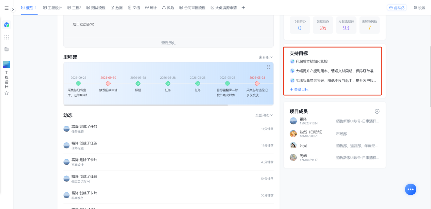Open the 大促资源申请 tab
This screenshot has width=431, height=209.
coord(224,8)
